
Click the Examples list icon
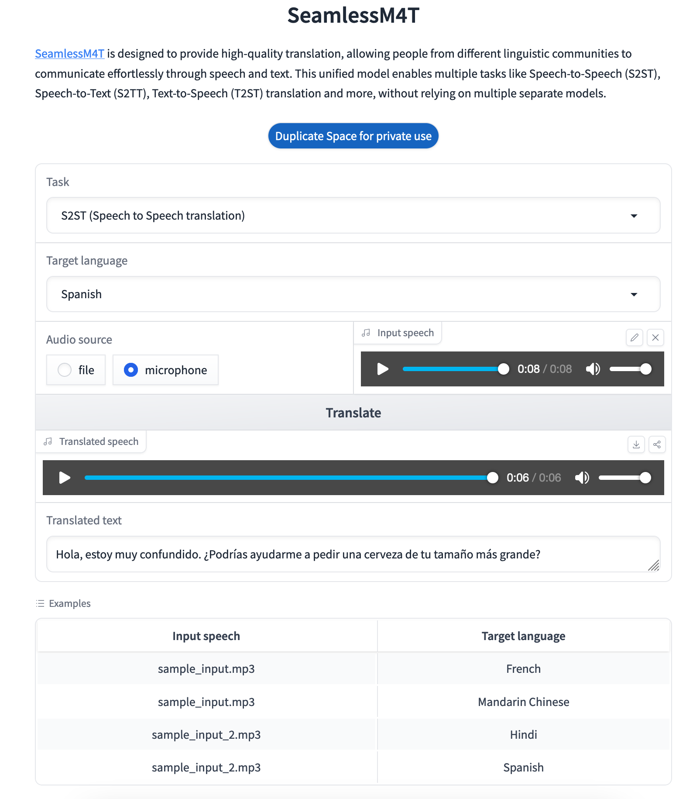click(40, 603)
